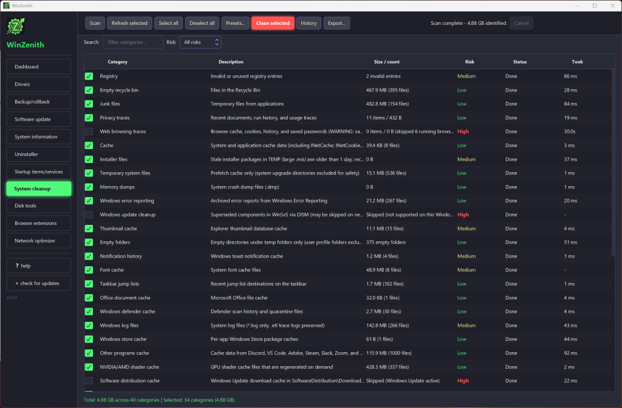Click the WinZenith logo icon in sidebar

coord(15,27)
